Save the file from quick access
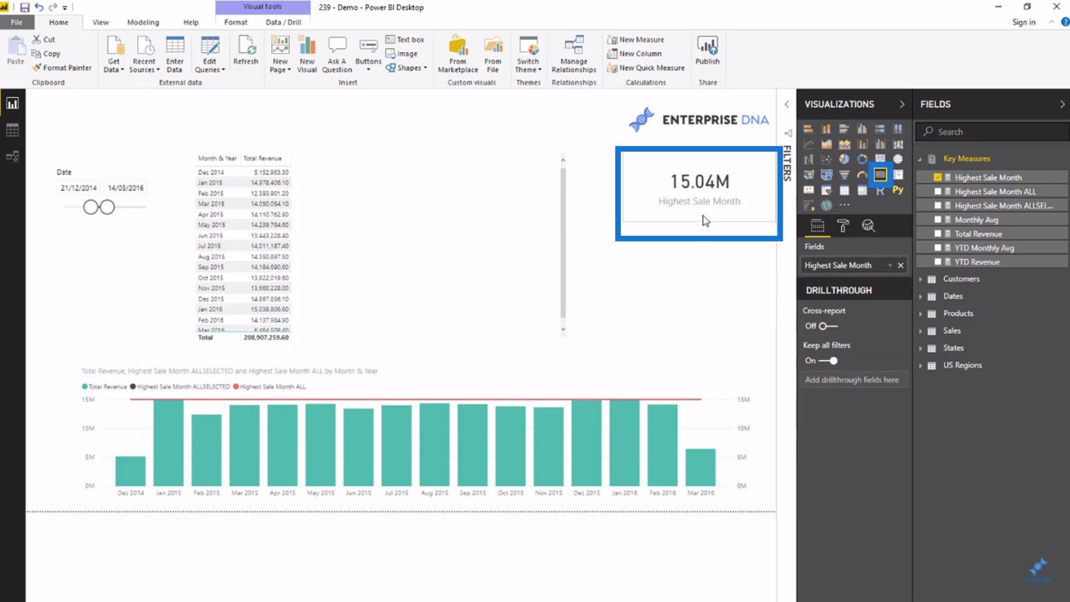Image resolution: width=1070 pixels, height=602 pixels. pos(25,8)
